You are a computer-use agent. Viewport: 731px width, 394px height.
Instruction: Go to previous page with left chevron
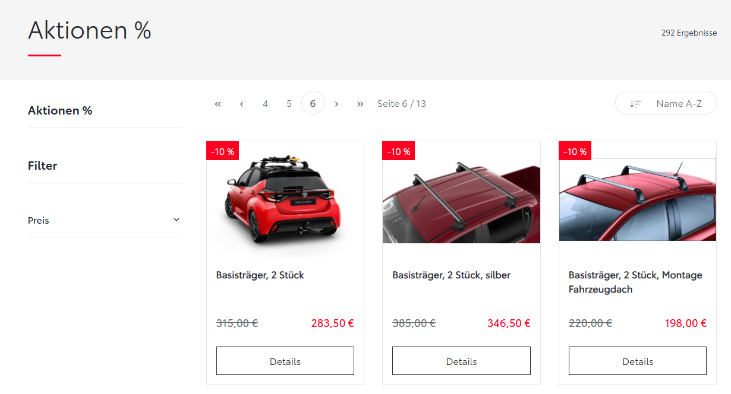pos(241,104)
